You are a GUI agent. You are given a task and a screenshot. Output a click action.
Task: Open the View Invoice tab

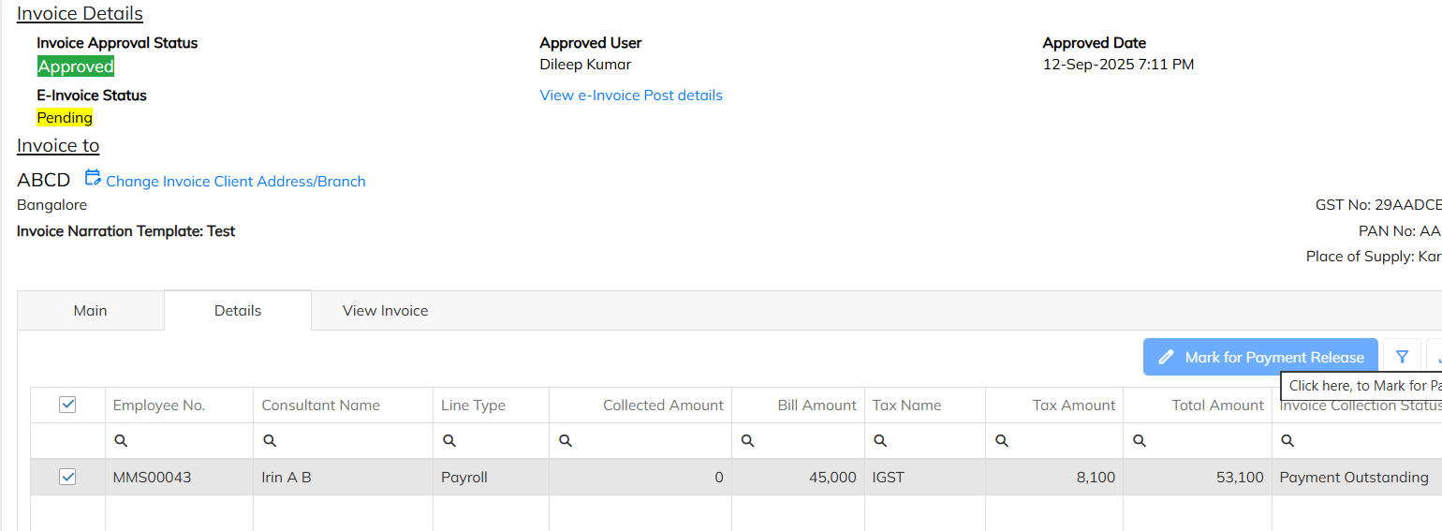coord(385,311)
